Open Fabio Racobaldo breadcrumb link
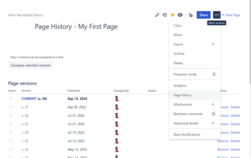The image size is (251, 158). [27, 15]
